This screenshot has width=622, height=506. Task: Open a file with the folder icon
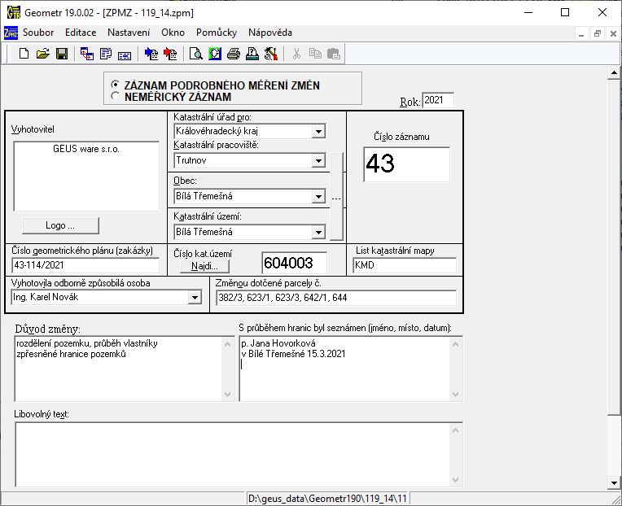click(x=43, y=55)
